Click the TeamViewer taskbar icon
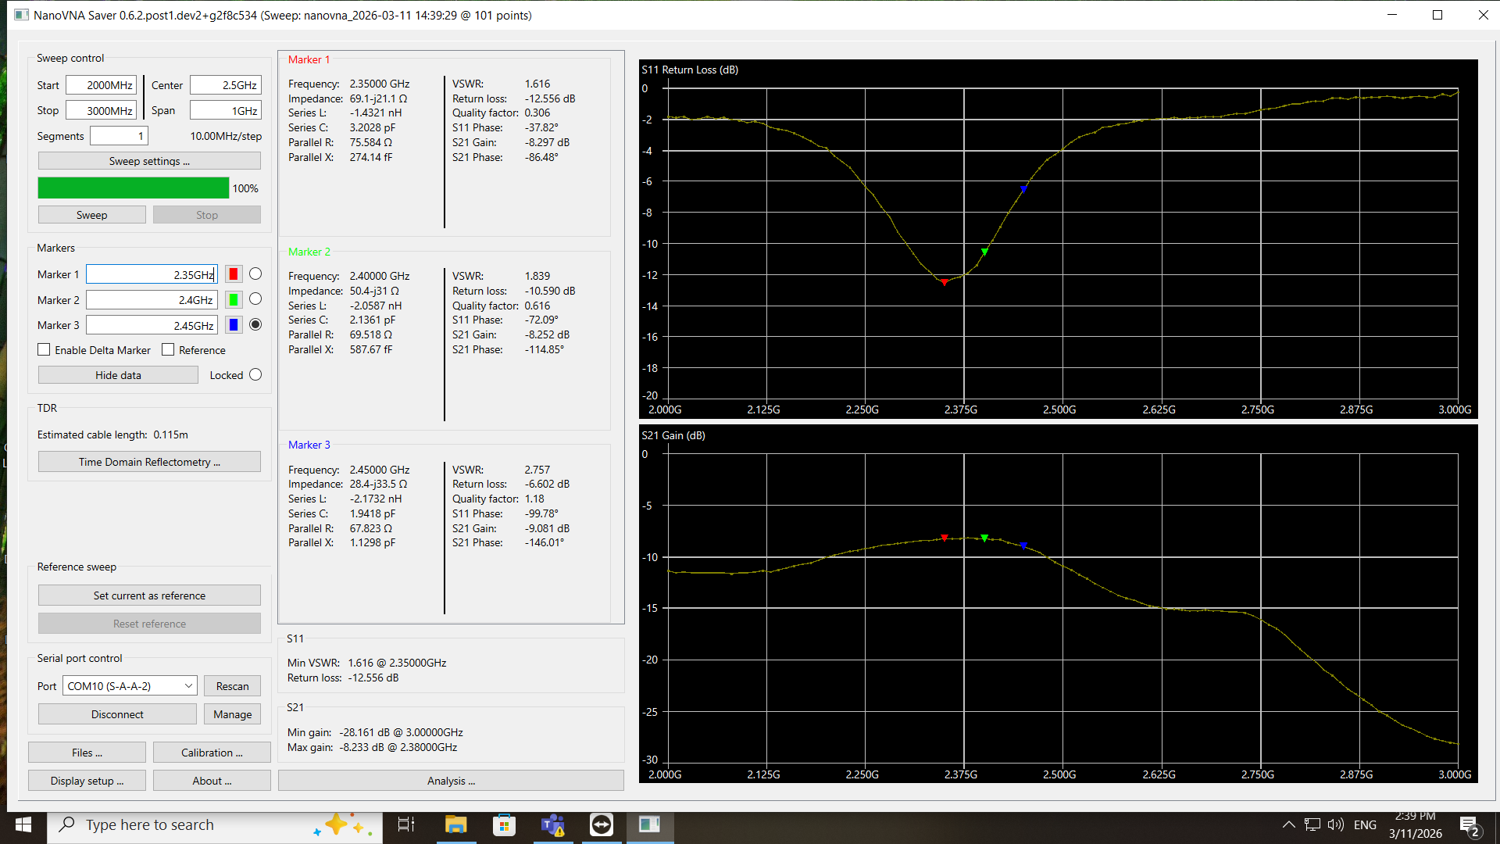The width and height of the screenshot is (1500, 844). (602, 824)
